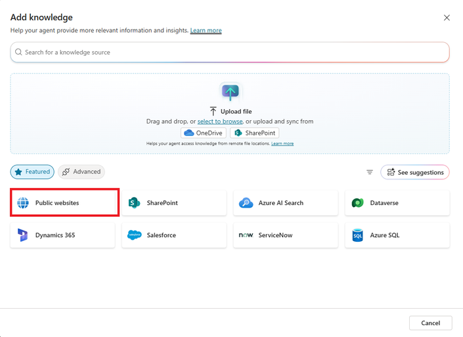The height and width of the screenshot is (337, 463).
Task: Choose the ServiceNow label
Action: (275, 235)
